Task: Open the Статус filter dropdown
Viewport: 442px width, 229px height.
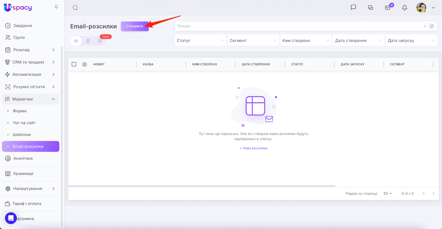Action: 200,41
